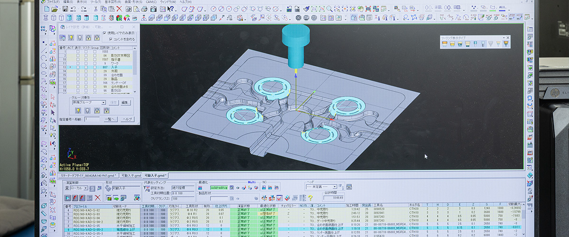
Task: Click the red X in calculation control panel
Action: pyautogui.click(x=98, y=198)
